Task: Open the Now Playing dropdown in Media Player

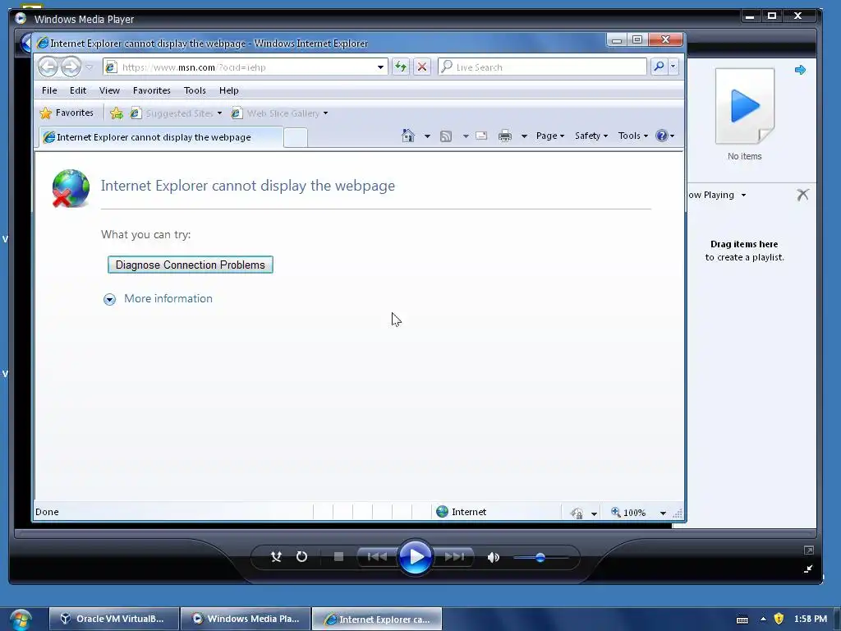Action: (x=718, y=195)
